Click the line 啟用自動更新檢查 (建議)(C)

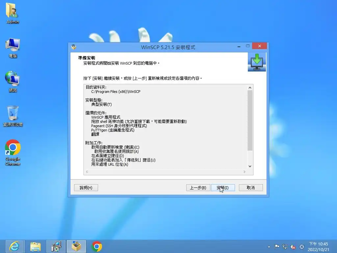click(116, 147)
